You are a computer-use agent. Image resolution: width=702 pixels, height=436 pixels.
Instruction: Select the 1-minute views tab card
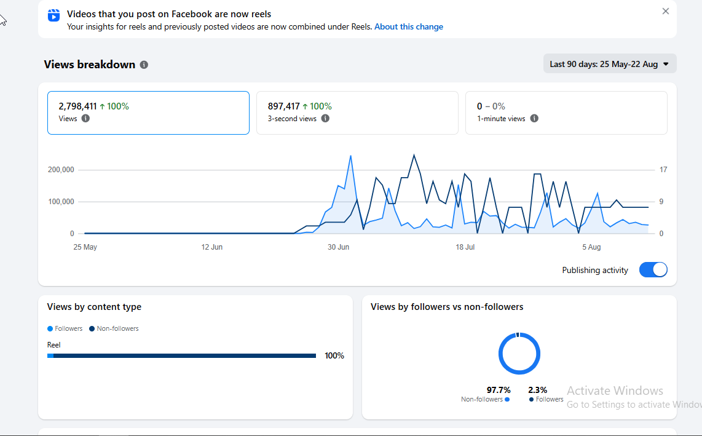click(566, 113)
